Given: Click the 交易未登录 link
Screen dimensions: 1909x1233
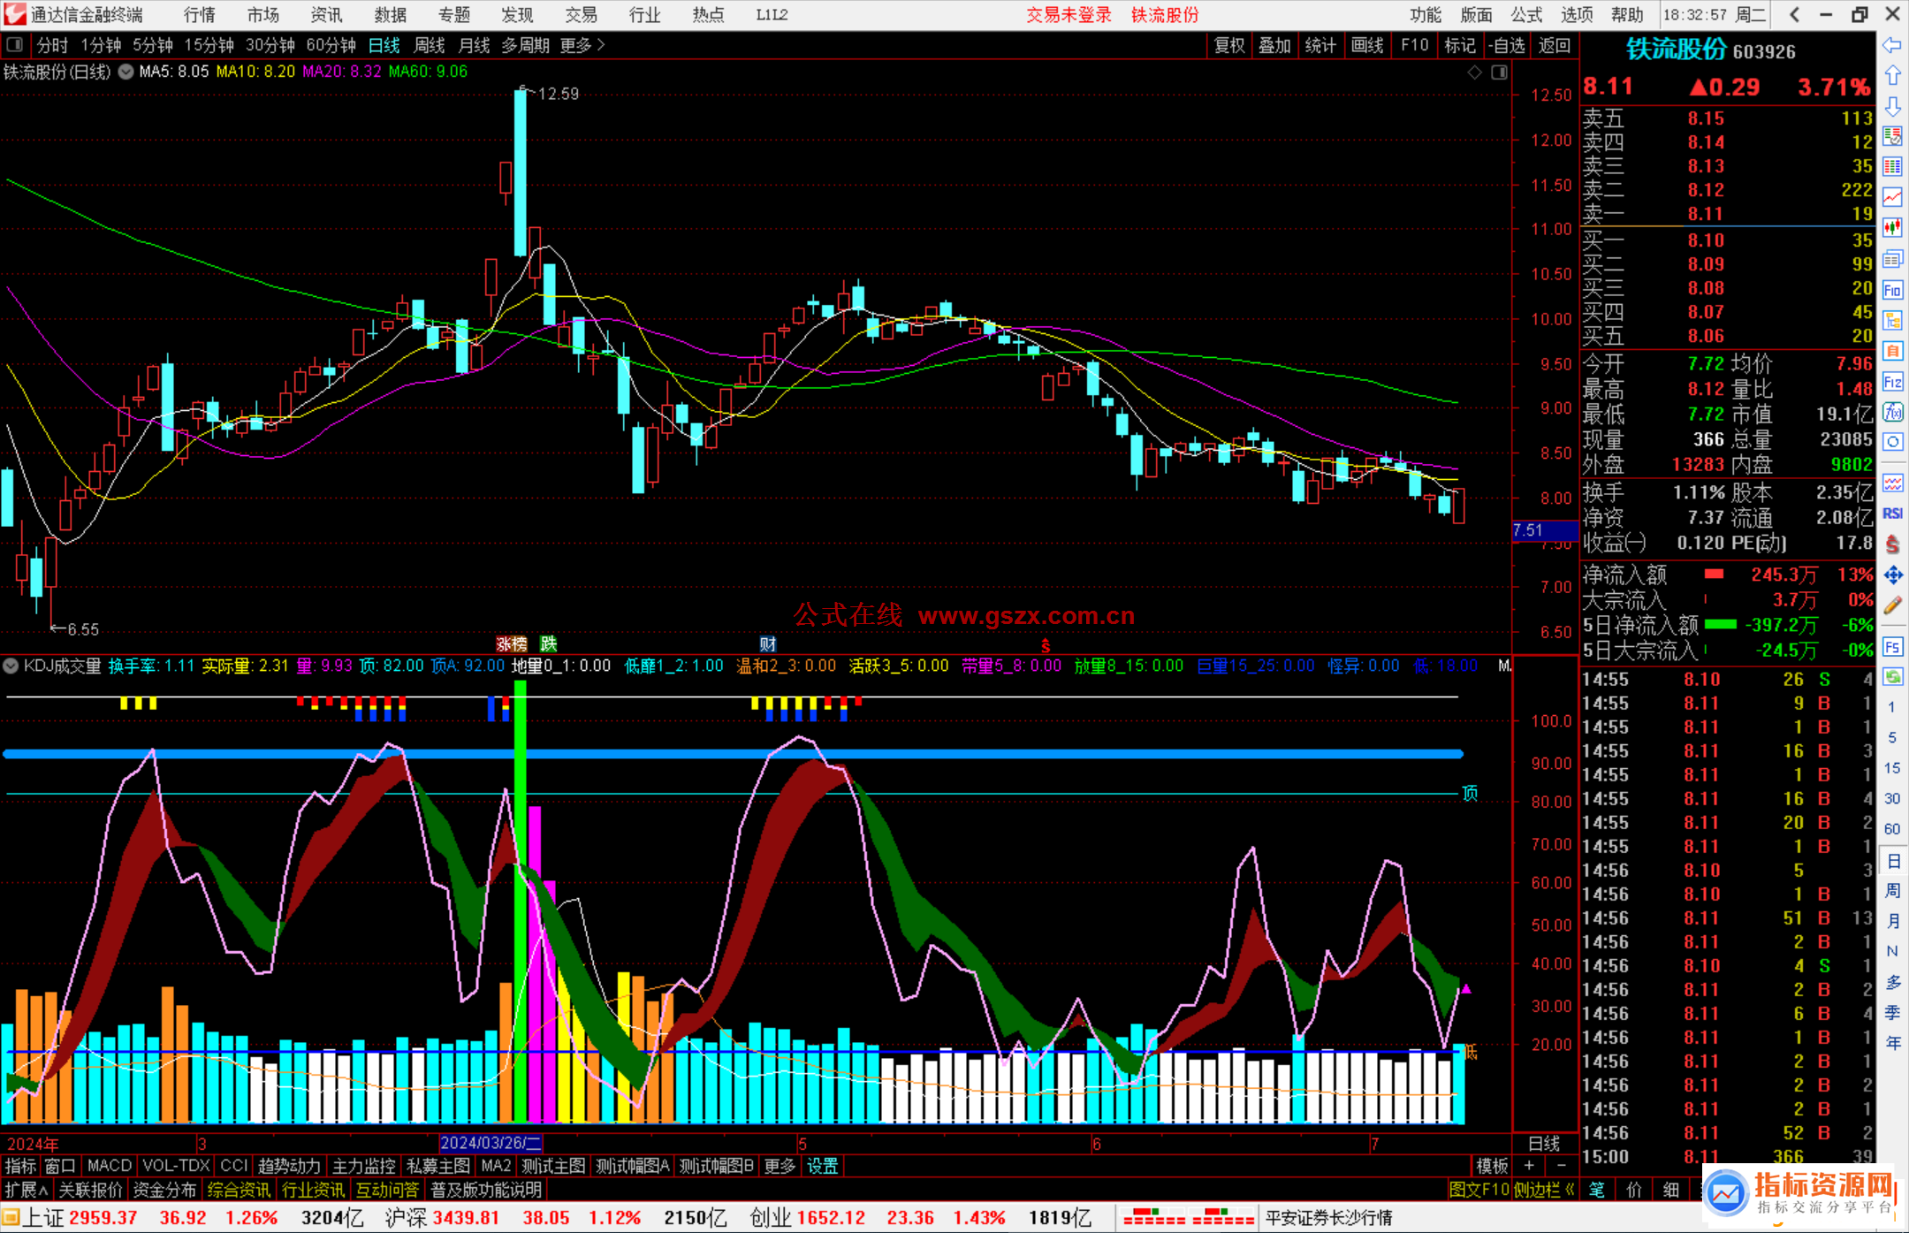Looking at the screenshot, I should [x=1069, y=15].
